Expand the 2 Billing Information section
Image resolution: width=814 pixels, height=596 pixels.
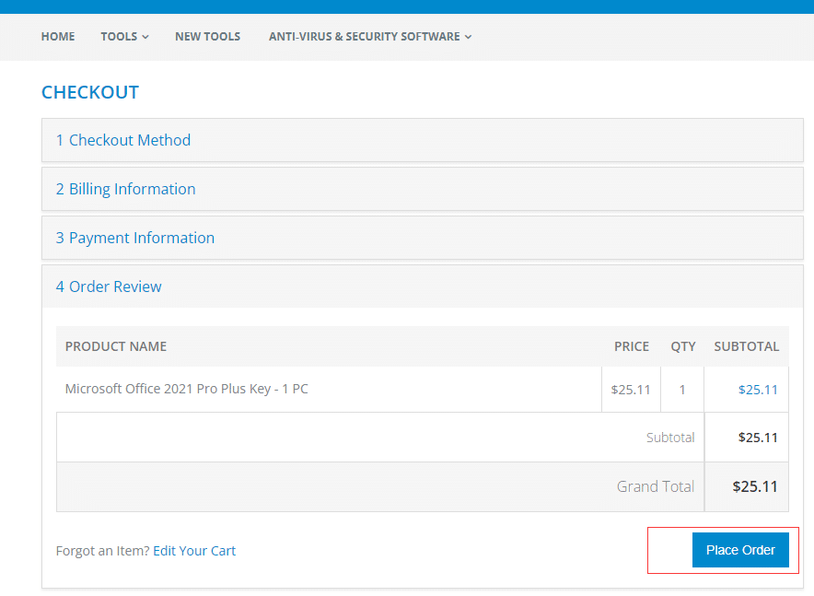(422, 189)
